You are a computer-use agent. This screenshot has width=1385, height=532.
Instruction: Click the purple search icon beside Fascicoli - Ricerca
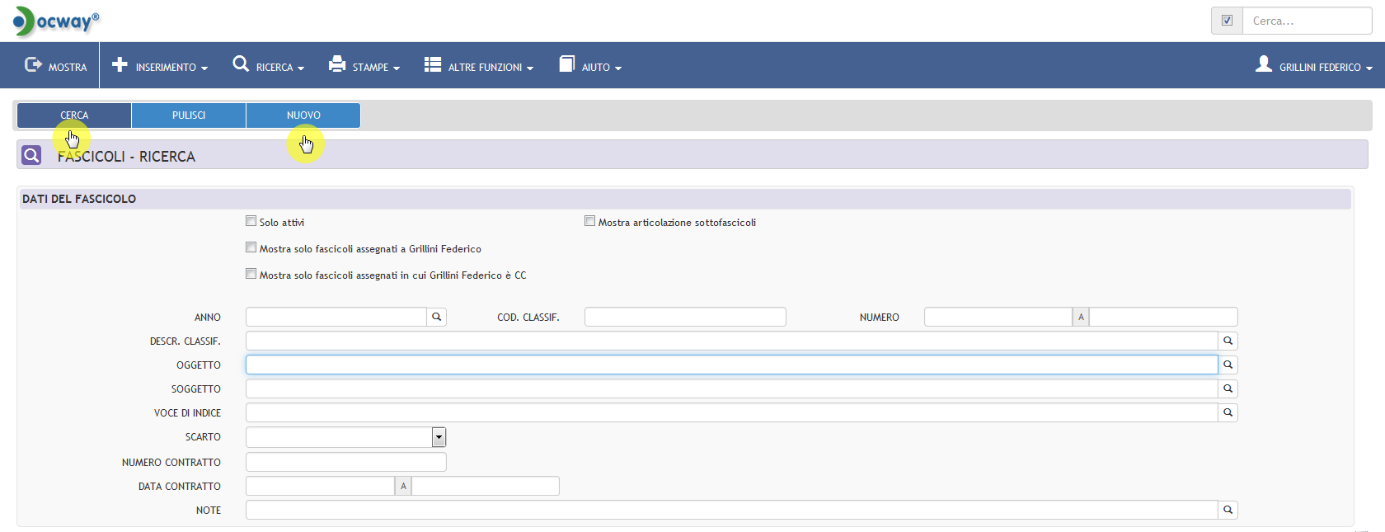click(31, 155)
